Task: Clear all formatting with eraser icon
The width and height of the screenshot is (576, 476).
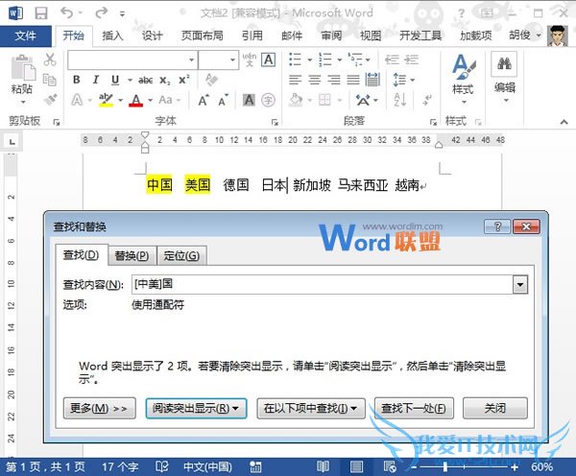Action: [211, 80]
